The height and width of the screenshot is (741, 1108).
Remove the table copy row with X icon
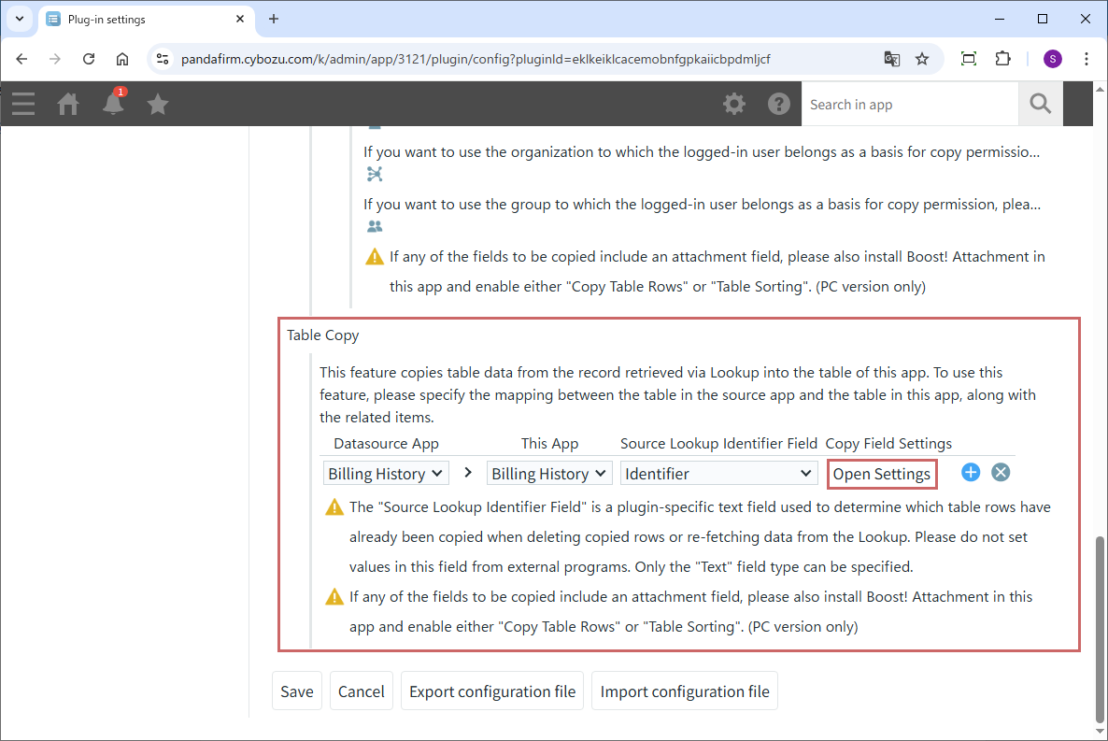(1001, 473)
